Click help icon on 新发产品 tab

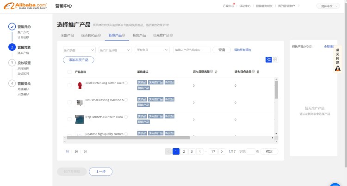pos(124,35)
